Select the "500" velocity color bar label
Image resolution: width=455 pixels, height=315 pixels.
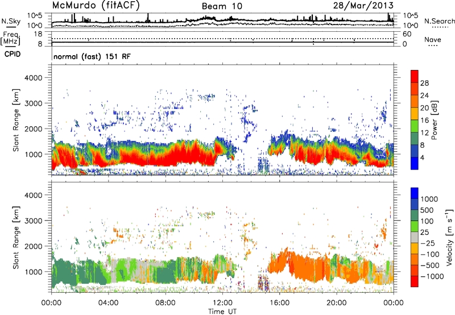coord(427,210)
